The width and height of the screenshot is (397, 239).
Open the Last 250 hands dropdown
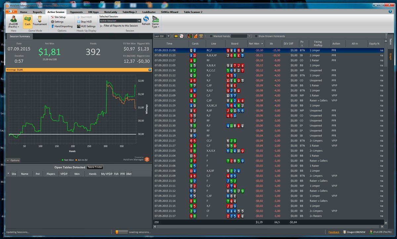coord(162,36)
